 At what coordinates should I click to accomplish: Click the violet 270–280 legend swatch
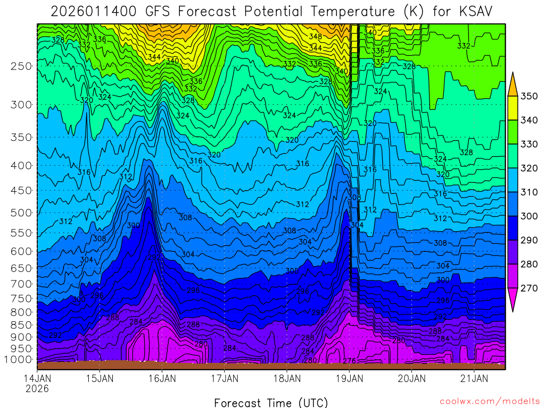tap(513, 276)
